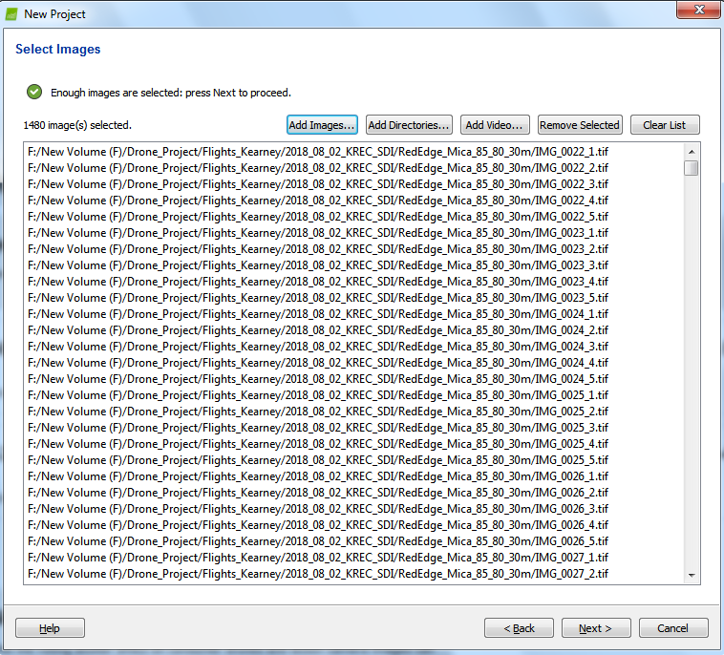Close the New Project window

point(699,10)
